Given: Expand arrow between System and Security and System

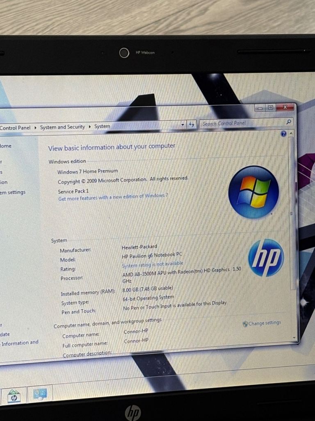Looking at the screenshot, I should click(89, 127).
